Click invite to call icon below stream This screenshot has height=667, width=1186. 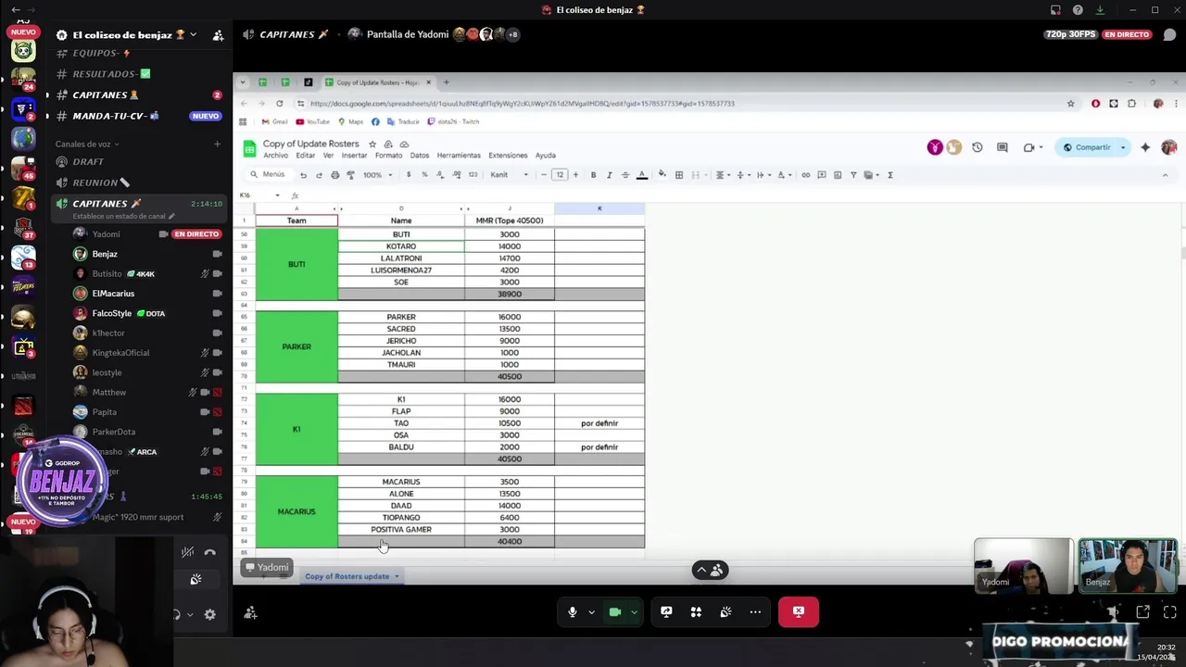(250, 612)
